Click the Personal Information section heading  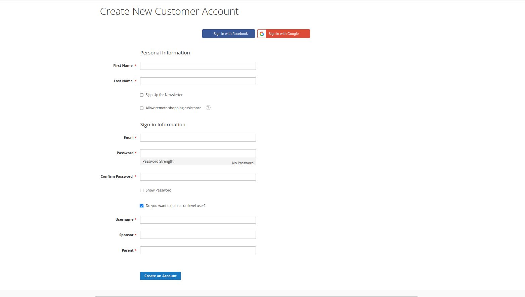[x=165, y=53]
